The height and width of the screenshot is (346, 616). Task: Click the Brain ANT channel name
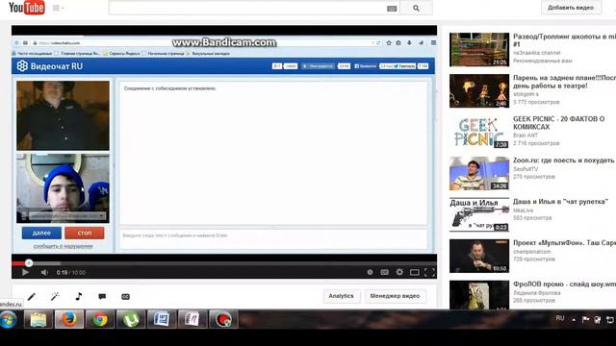pos(526,136)
